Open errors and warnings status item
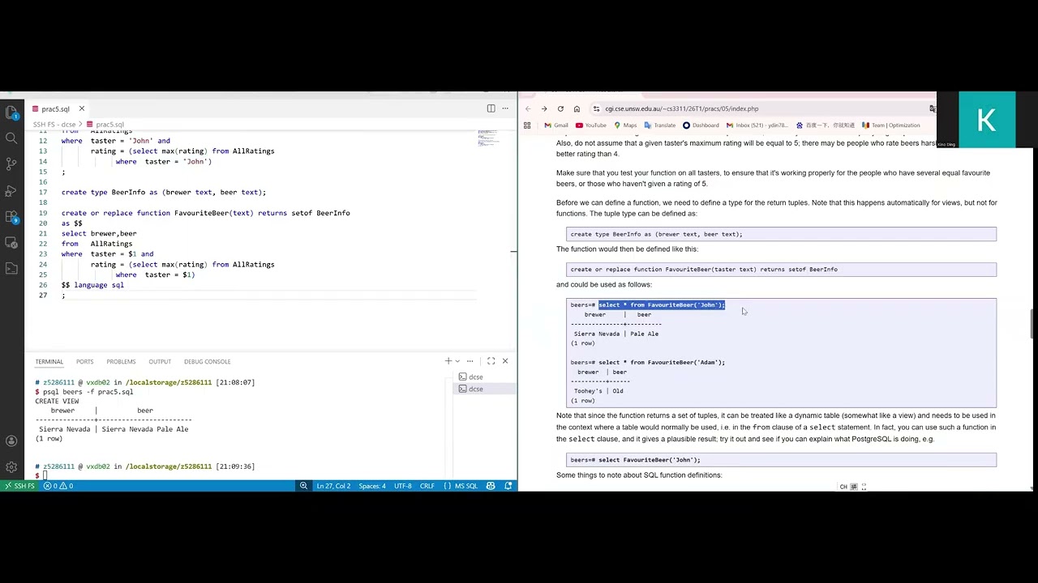Screen dimensions: 1038x583 [x=58, y=486]
